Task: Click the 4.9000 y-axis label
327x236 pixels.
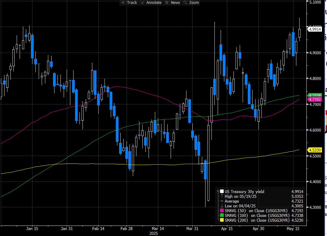Action: coord(315,53)
